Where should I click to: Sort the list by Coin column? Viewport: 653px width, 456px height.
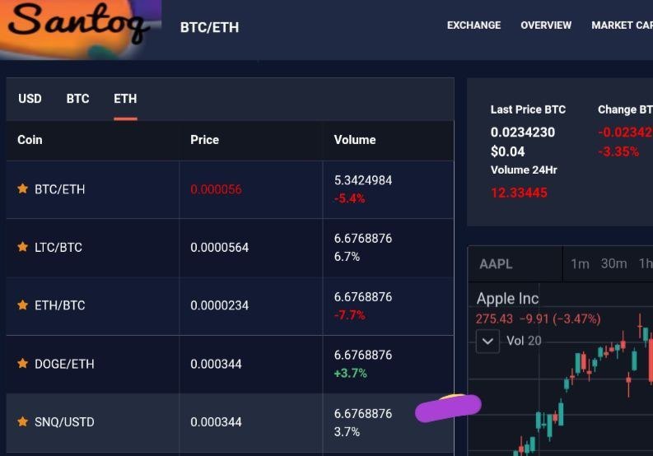pyautogui.click(x=30, y=140)
